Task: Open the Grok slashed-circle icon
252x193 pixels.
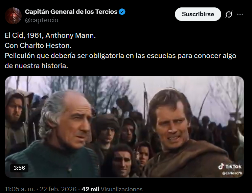Action: (x=229, y=15)
